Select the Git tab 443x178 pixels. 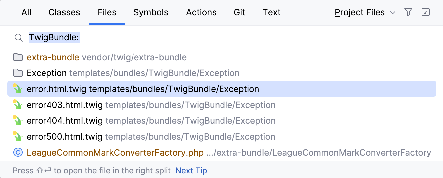point(239,13)
